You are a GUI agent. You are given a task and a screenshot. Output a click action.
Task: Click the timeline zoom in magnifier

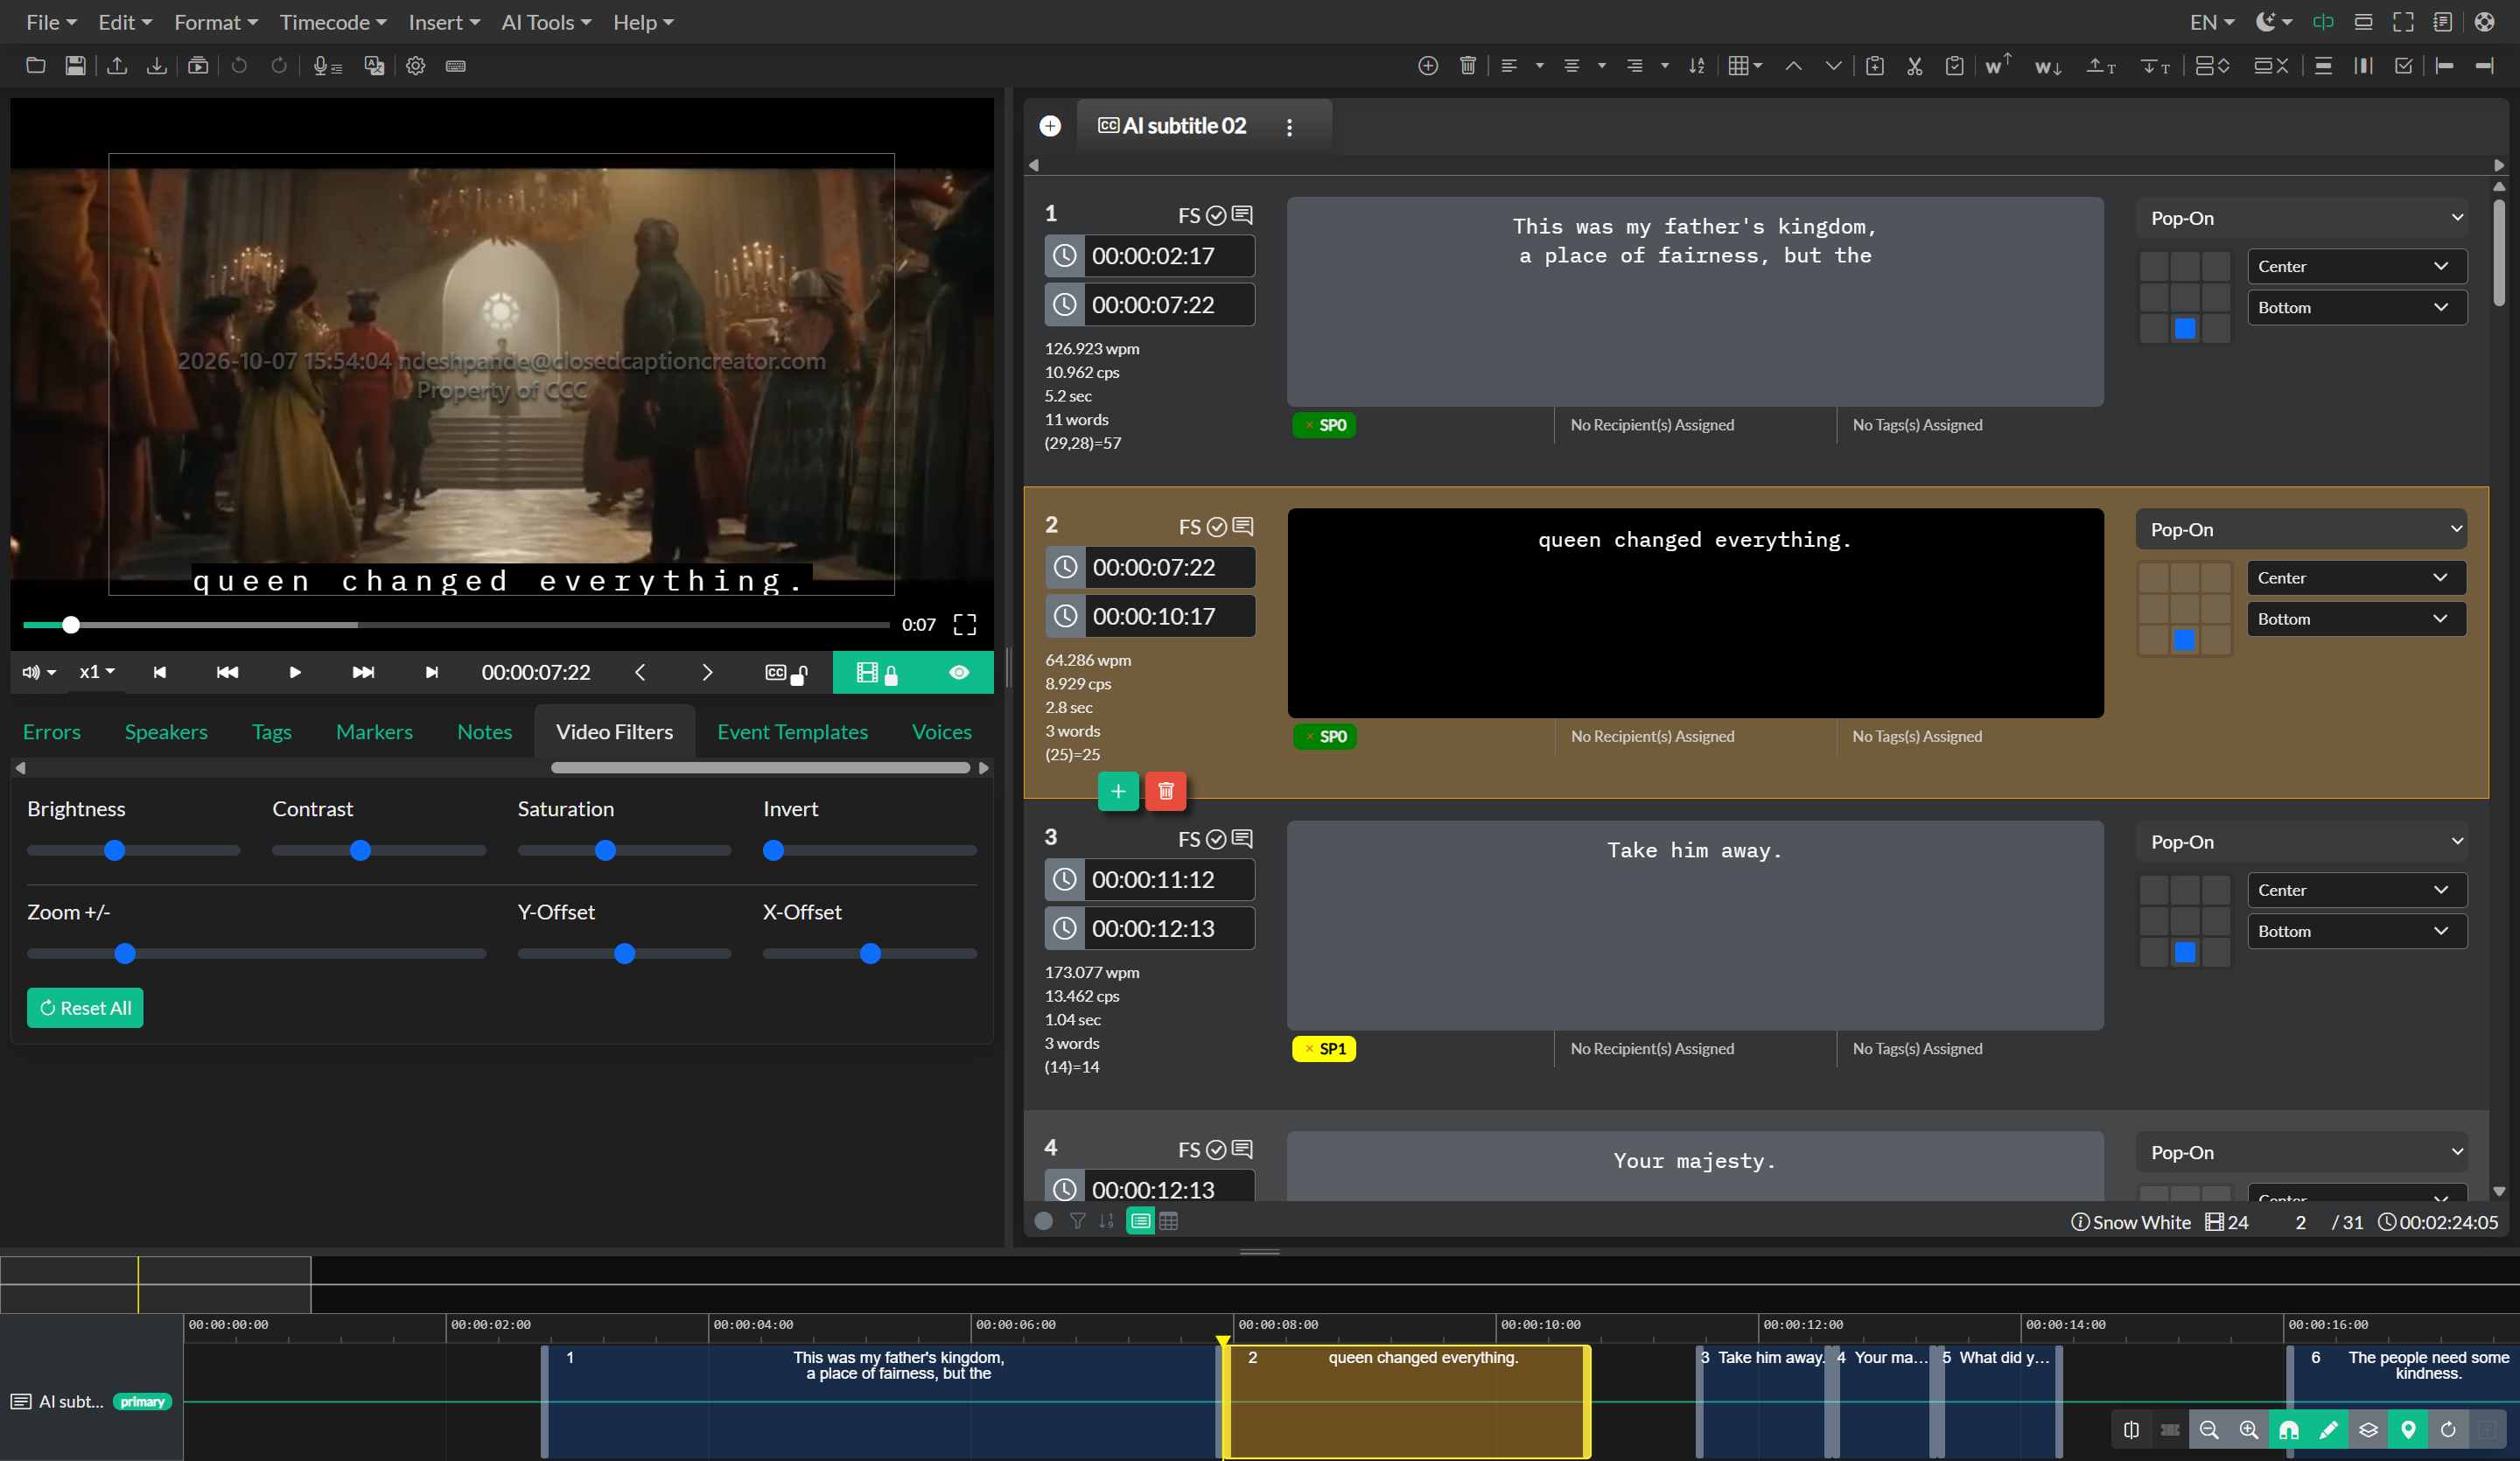coord(2249,1430)
